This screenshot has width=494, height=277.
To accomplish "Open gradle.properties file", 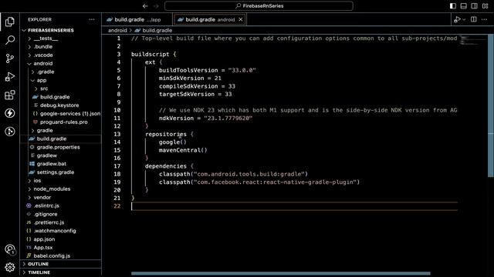I will [60, 147].
